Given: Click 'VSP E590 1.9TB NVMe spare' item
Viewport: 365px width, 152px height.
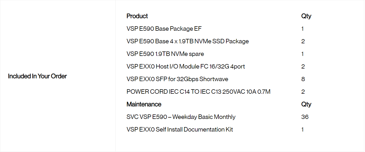Looking at the screenshot, I should [x=165, y=54].
